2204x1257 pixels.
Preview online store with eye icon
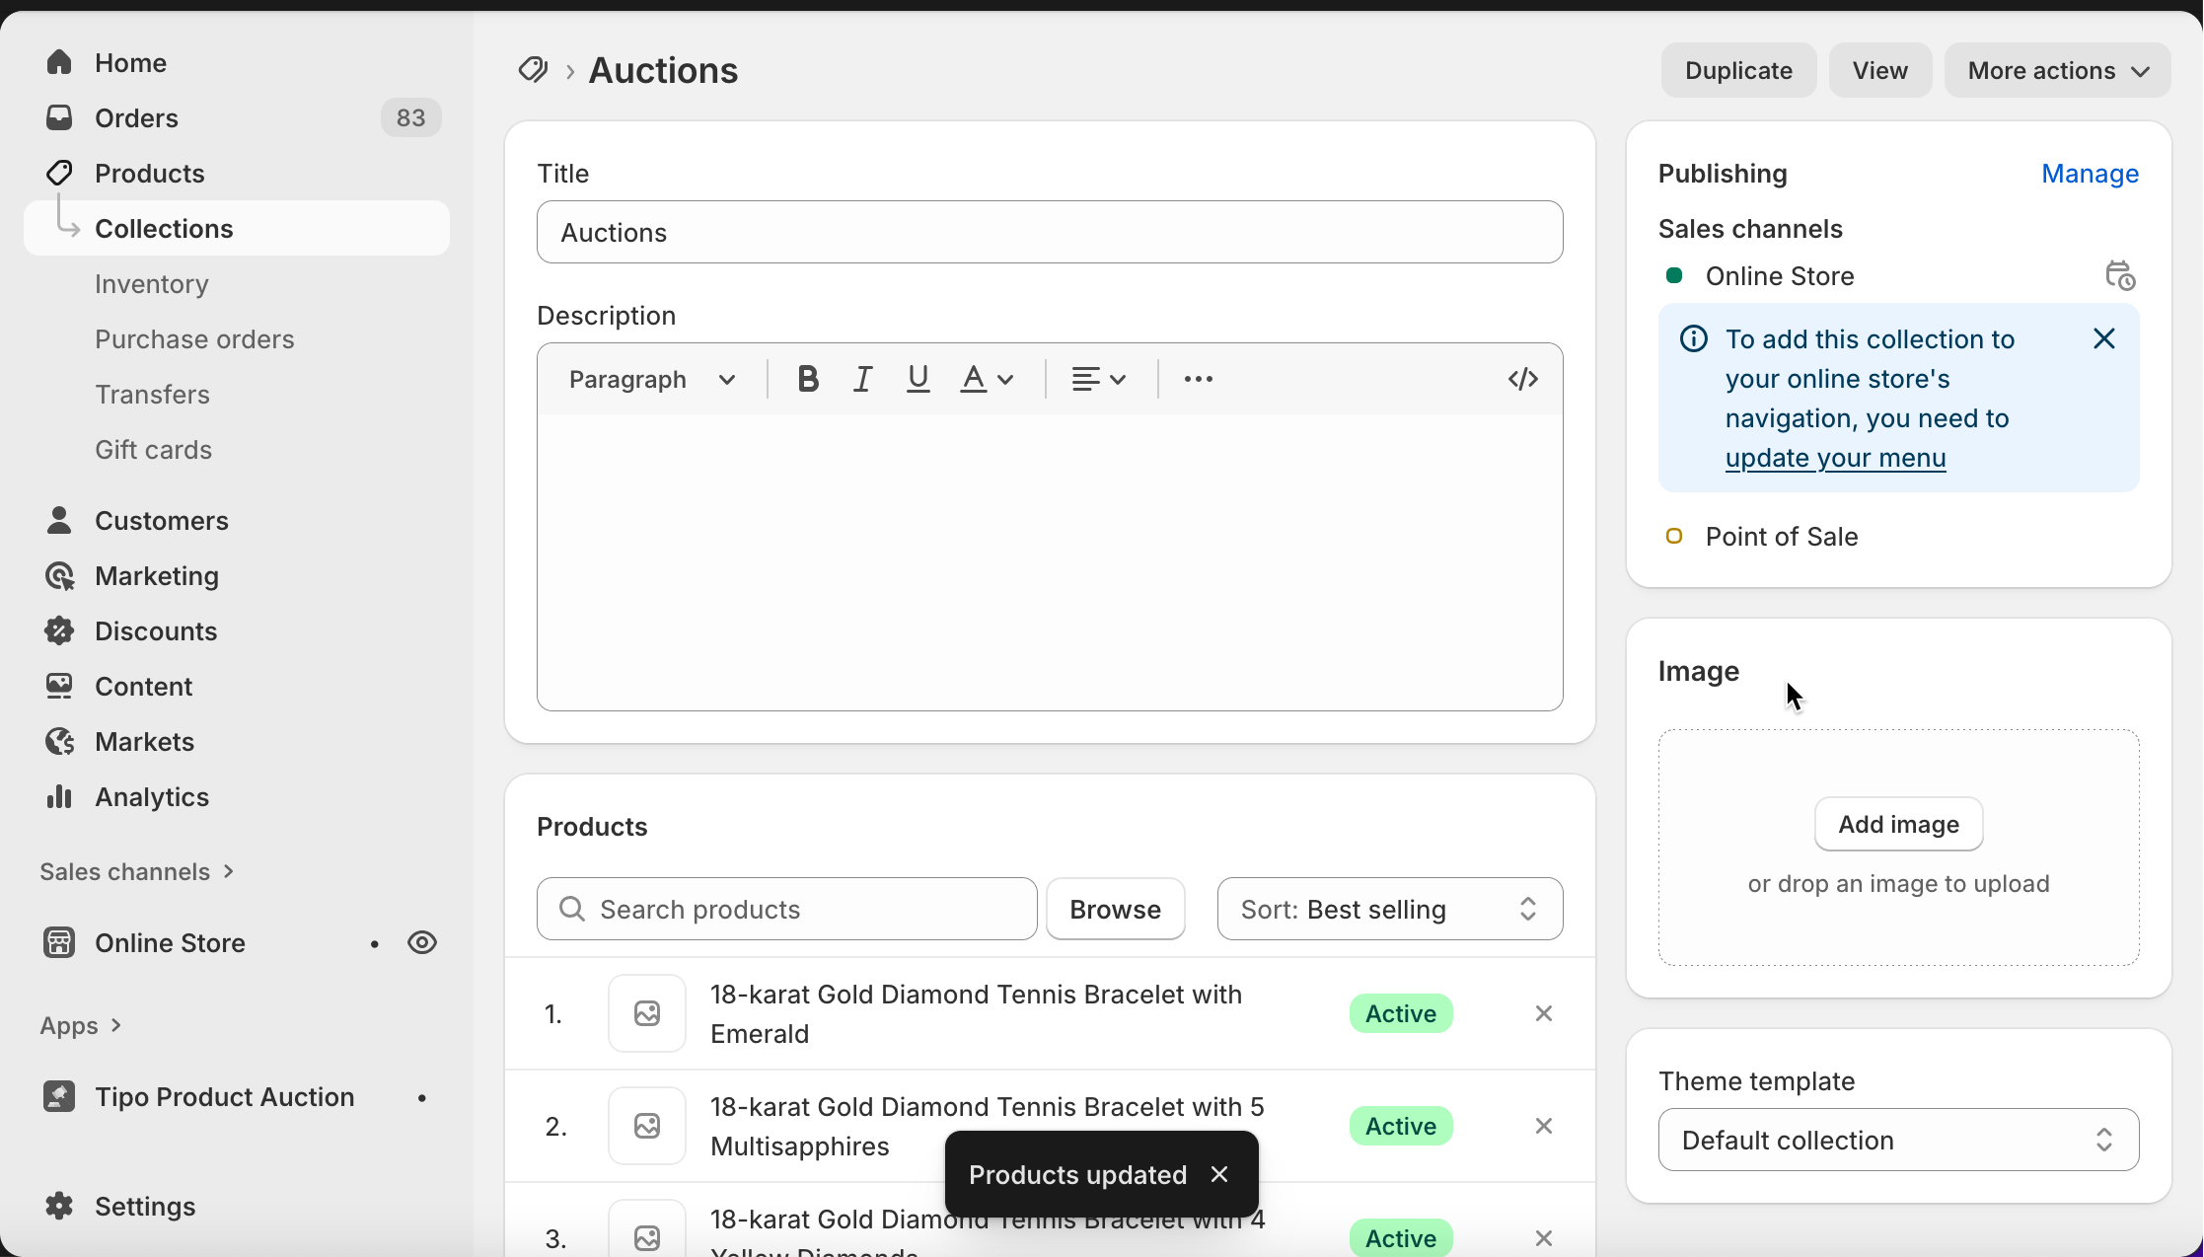[x=422, y=942]
